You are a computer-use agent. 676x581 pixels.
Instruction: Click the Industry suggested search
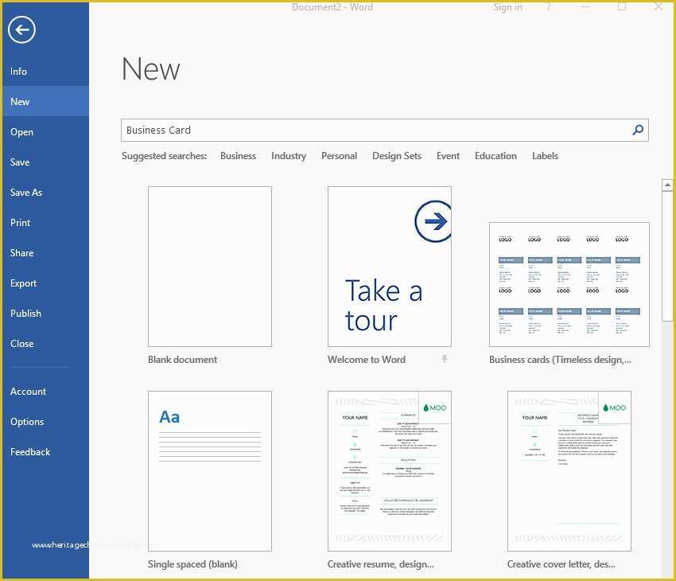pos(289,156)
